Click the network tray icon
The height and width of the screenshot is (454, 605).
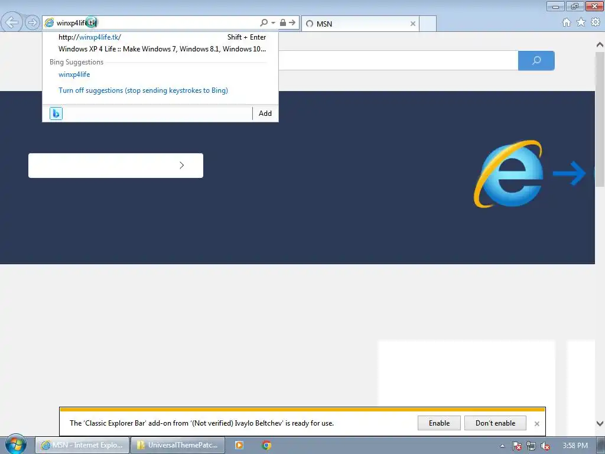[x=531, y=446]
